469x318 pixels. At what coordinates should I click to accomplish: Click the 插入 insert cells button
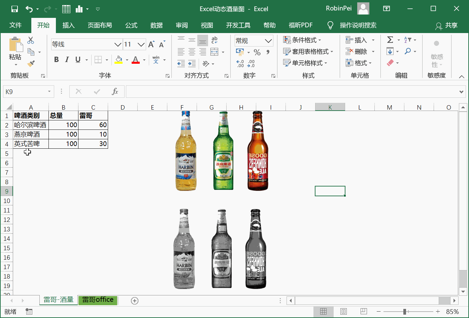point(360,40)
